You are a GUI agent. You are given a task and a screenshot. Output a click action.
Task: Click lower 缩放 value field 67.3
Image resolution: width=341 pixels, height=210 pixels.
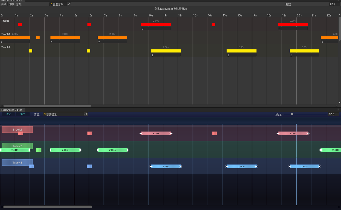click(x=334, y=114)
